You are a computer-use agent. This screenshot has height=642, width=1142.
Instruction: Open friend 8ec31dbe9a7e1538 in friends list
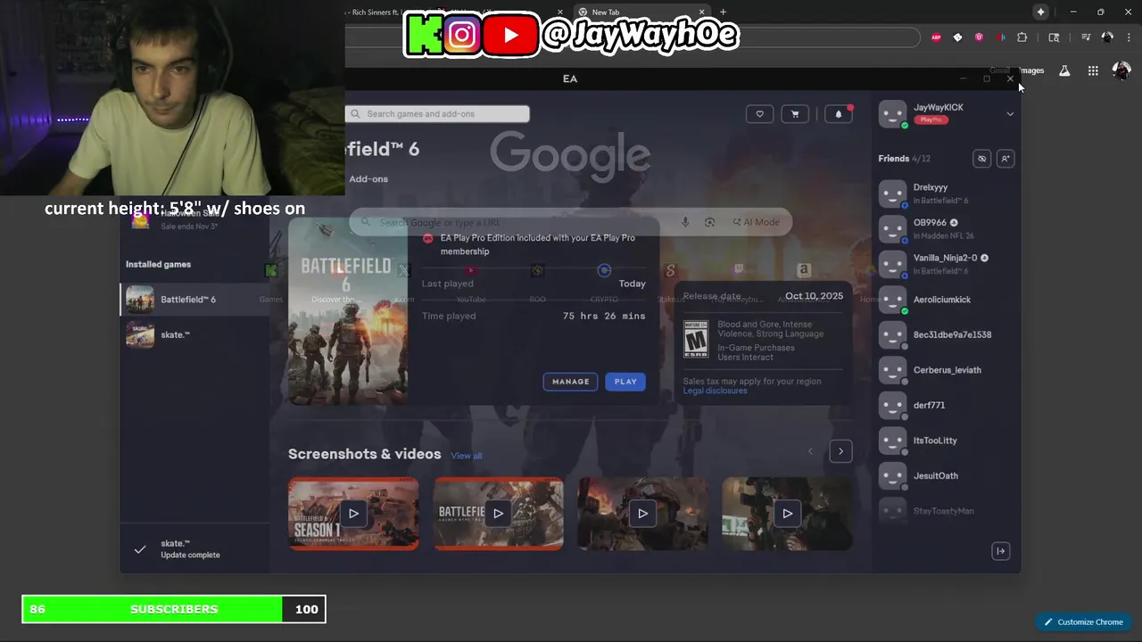pyautogui.click(x=946, y=334)
